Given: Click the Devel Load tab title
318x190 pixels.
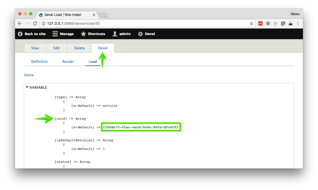Looking at the screenshot, I should (63, 15).
